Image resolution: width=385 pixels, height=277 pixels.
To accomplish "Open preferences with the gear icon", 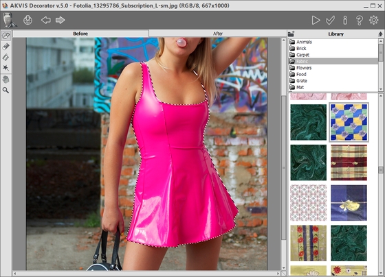I will tap(374, 20).
